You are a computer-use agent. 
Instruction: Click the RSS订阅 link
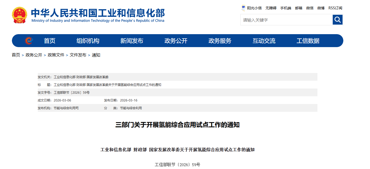pyautogui.click(x=335, y=8)
